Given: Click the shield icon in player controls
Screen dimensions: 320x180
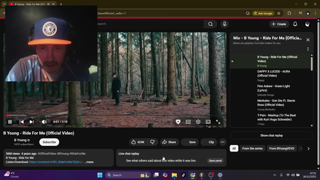Looking at the screenshot, I should [178, 122].
